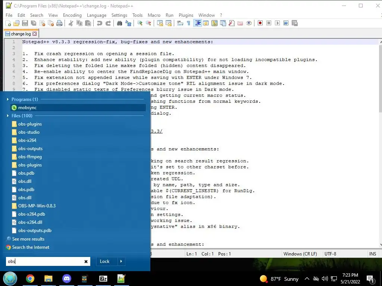Viewport: 382px width, 286px height.
Task: Click the Save All toolbar icon
Action: (34, 23)
